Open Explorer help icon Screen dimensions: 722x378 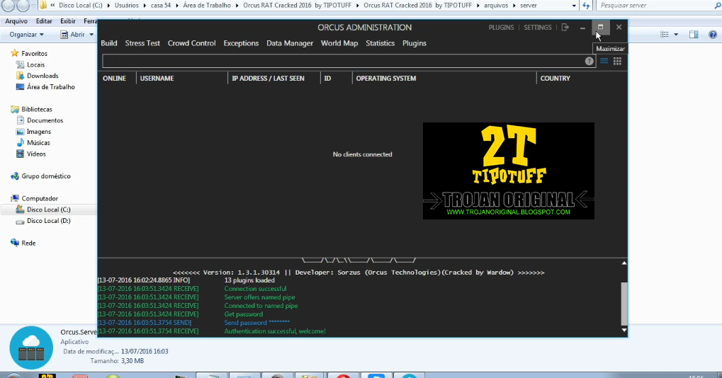713,35
